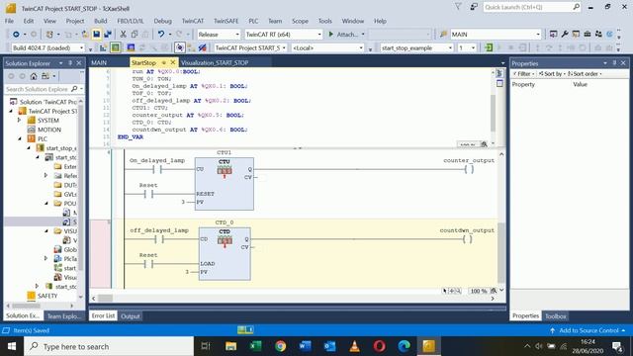The image size is (633, 356).
Task: Click the Filter button in Properties
Action: coord(524,74)
